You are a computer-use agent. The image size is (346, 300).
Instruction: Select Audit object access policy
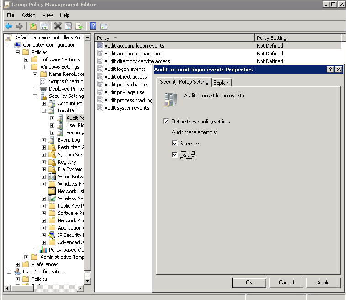pyautogui.click(x=125, y=77)
